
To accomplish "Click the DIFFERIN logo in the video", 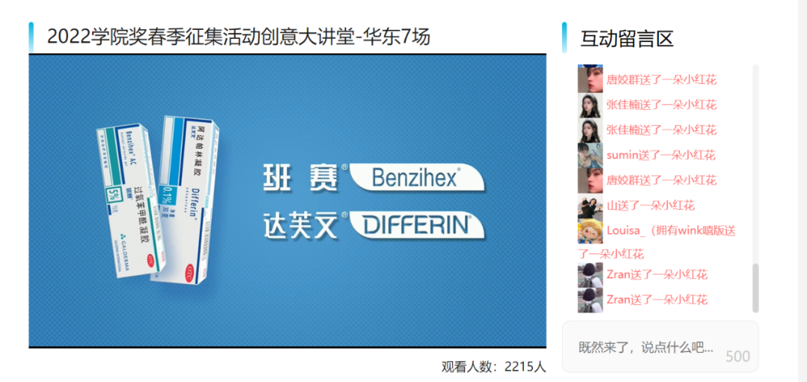I will click(416, 226).
